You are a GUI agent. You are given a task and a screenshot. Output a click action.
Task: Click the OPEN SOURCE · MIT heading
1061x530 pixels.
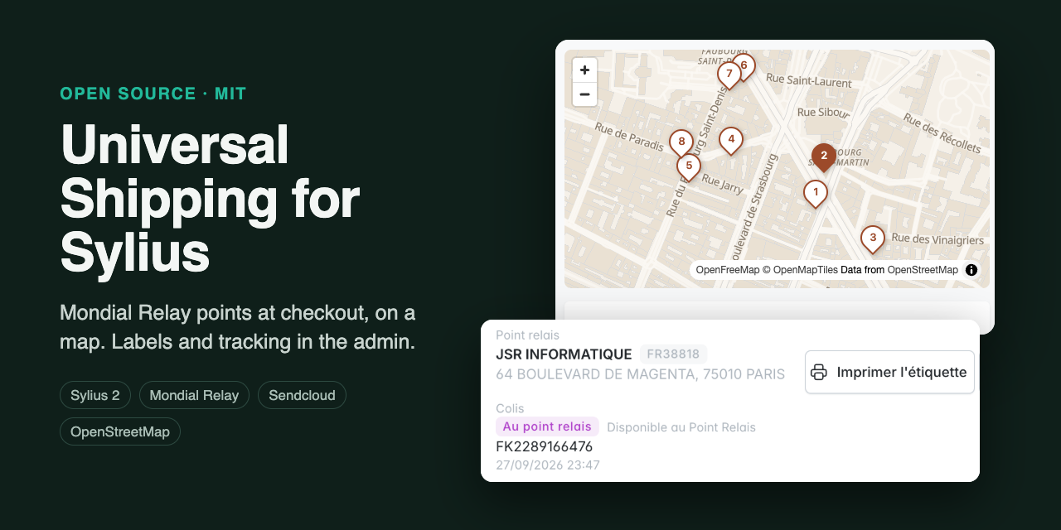153,94
